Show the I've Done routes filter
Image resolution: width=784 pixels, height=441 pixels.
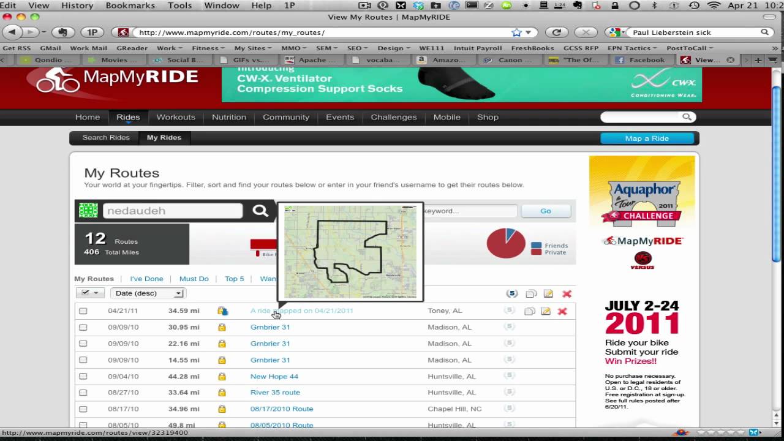click(x=146, y=279)
